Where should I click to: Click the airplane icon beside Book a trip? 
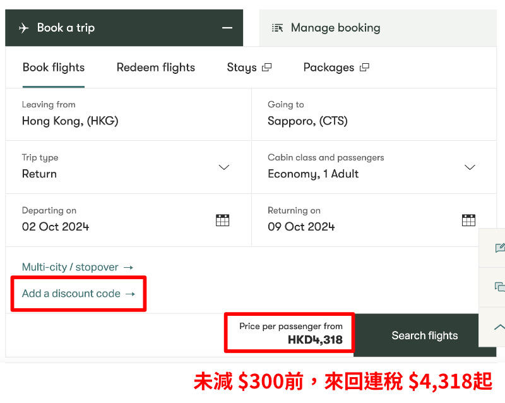(23, 28)
